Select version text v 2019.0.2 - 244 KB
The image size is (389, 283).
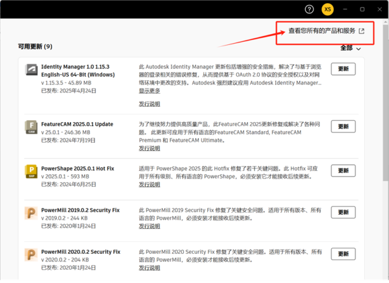(x=64, y=218)
